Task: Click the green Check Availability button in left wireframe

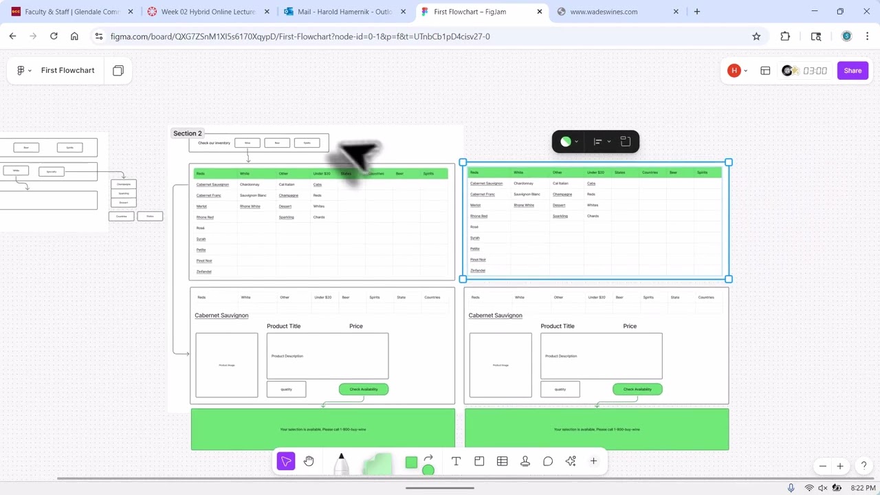Action: [364, 389]
